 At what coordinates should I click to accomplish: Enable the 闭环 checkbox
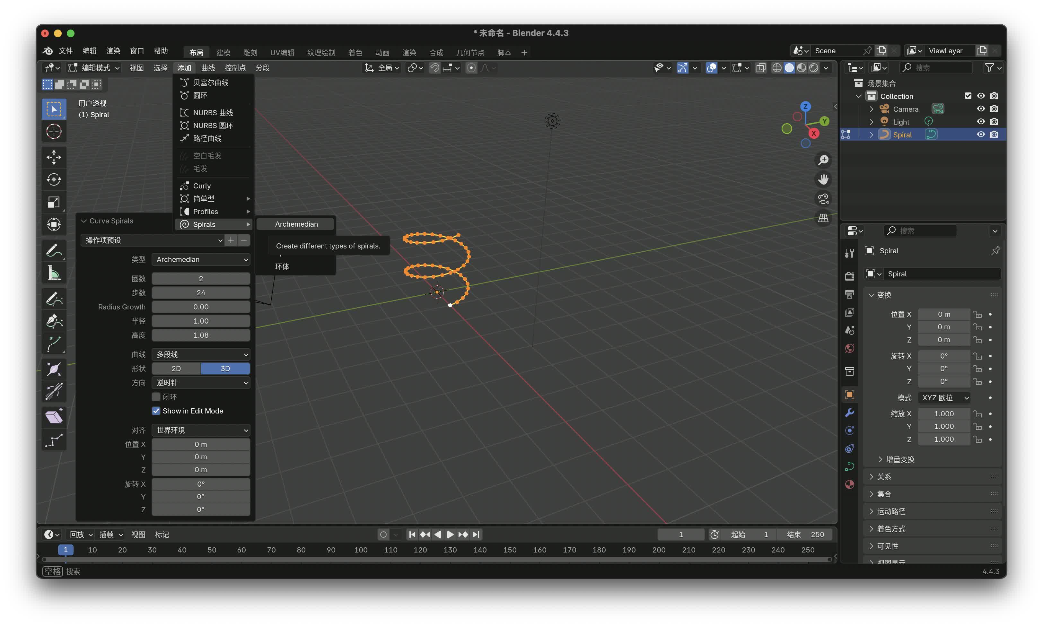[156, 397]
